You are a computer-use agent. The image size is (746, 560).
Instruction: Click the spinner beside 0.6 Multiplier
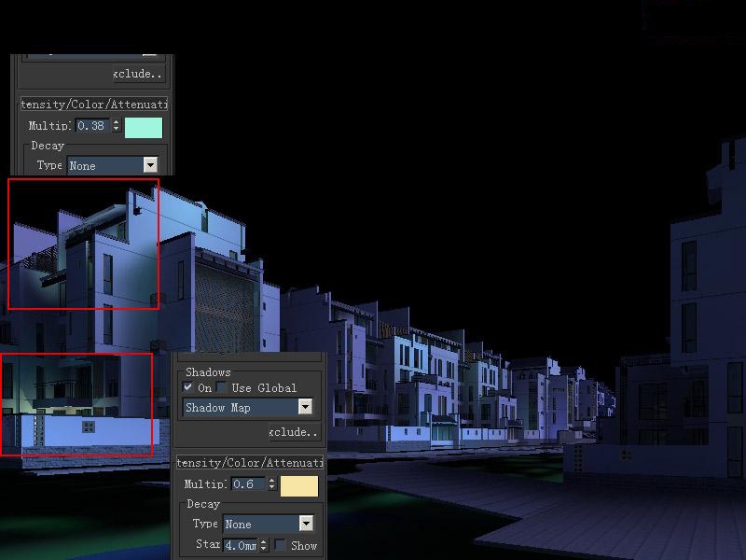(271, 484)
